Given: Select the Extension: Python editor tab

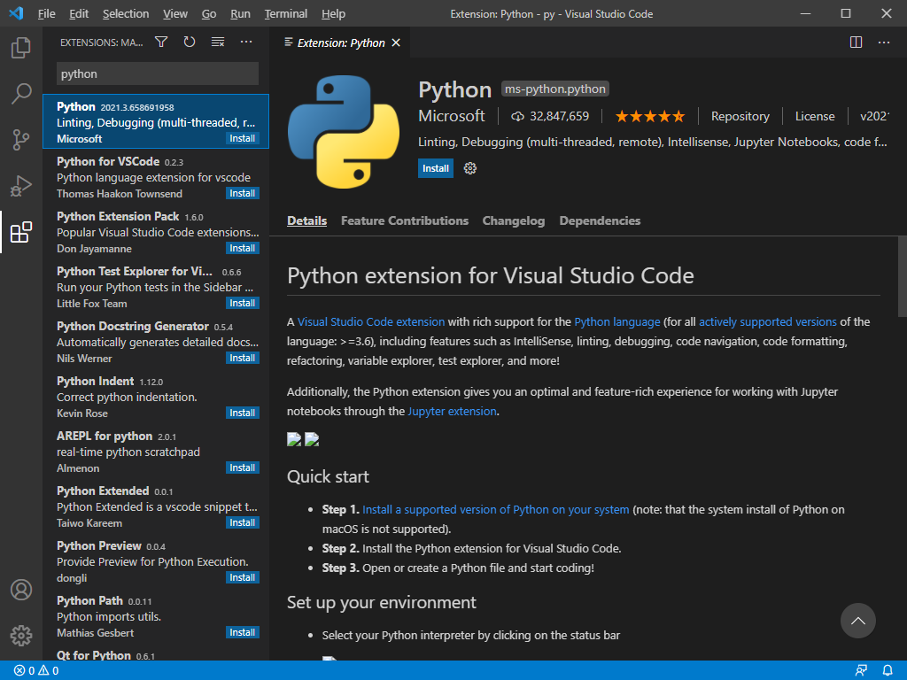Looking at the screenshot, I should click(340, 42).
